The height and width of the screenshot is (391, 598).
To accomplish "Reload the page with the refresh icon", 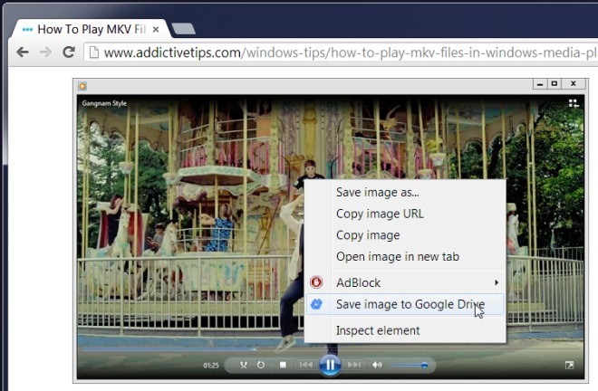I will click(68, 52).
